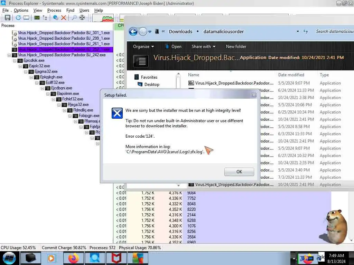Open the Options menu
Screen dimensions: 354x265
21,10
